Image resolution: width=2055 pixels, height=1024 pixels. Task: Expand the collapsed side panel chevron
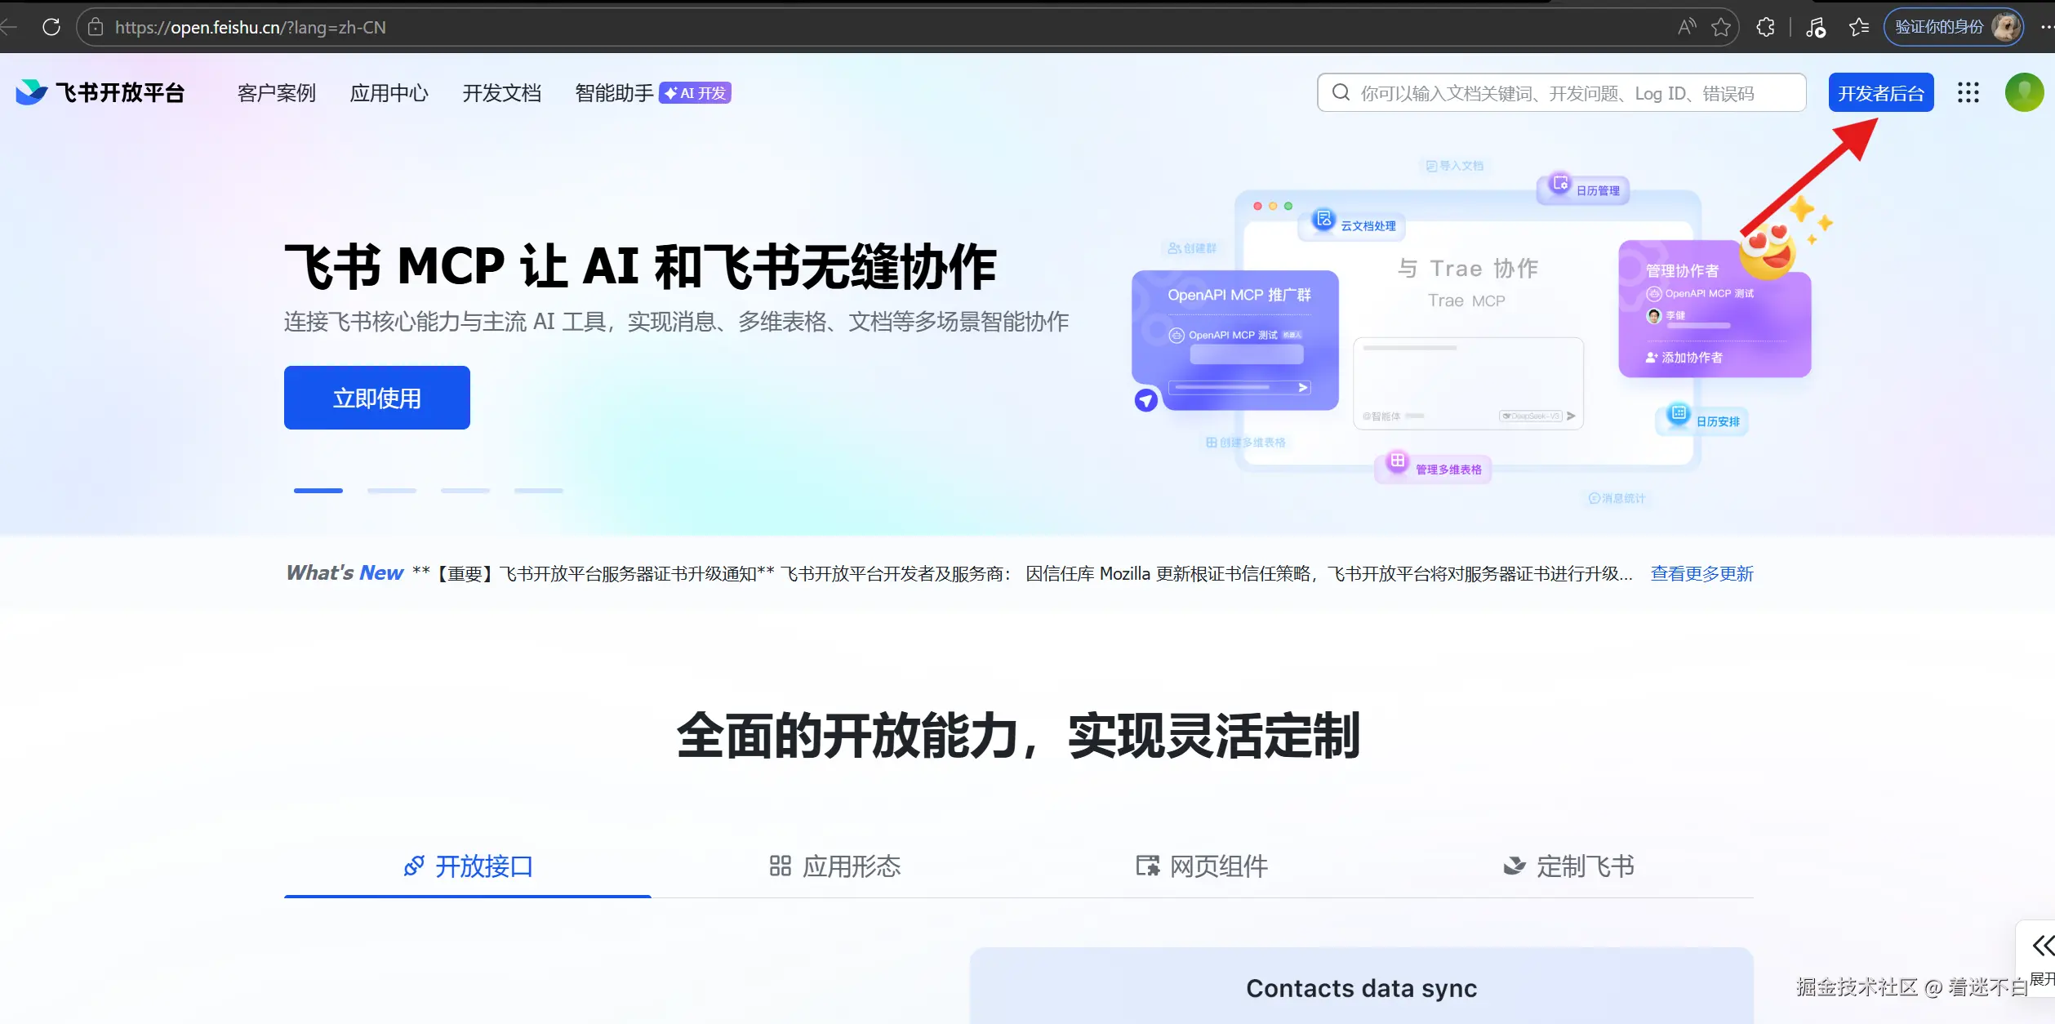(x=2043, y=946)
